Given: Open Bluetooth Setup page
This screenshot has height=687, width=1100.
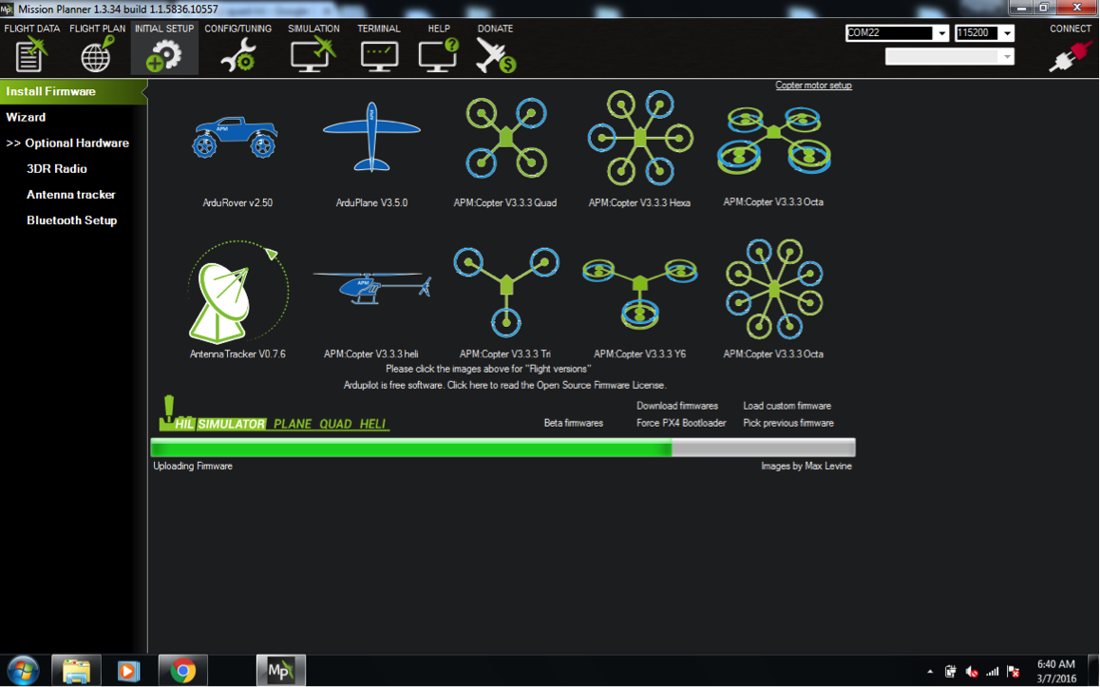Looking at the screenshot, I should pos(71,220).
